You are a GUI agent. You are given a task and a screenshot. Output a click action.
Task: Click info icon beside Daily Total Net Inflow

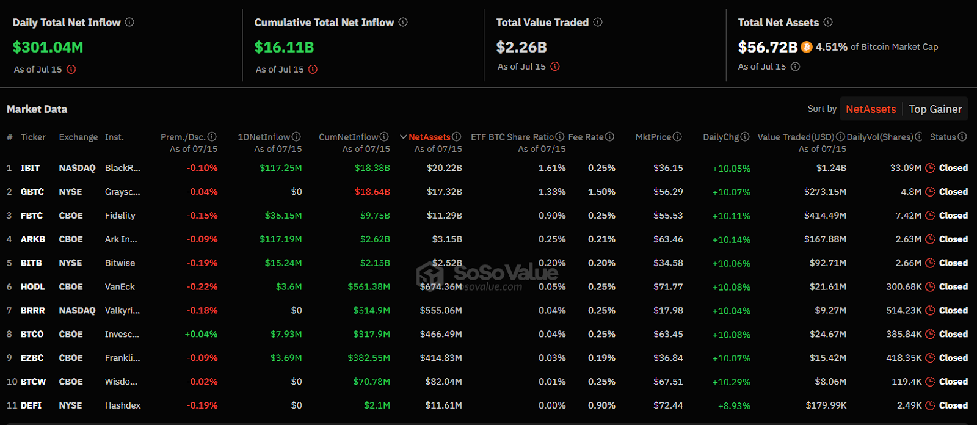tap(129, 22)
